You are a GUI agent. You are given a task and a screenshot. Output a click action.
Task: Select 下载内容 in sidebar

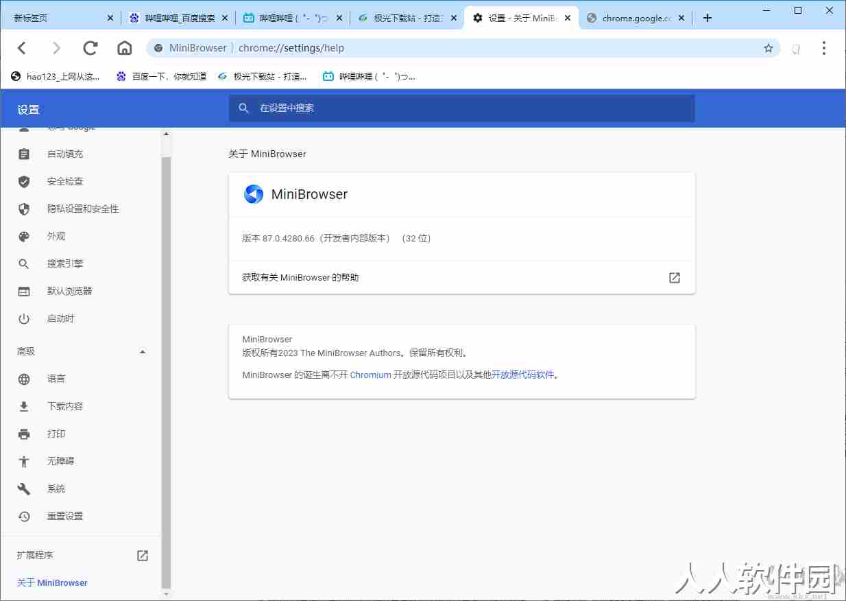65,406
